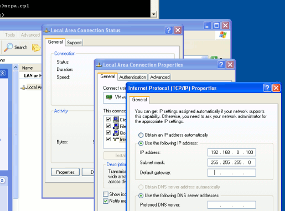This screenshot has height=211, width=285.
Task: Click Search in Network Connections toolbar
Action: (16, 48)
